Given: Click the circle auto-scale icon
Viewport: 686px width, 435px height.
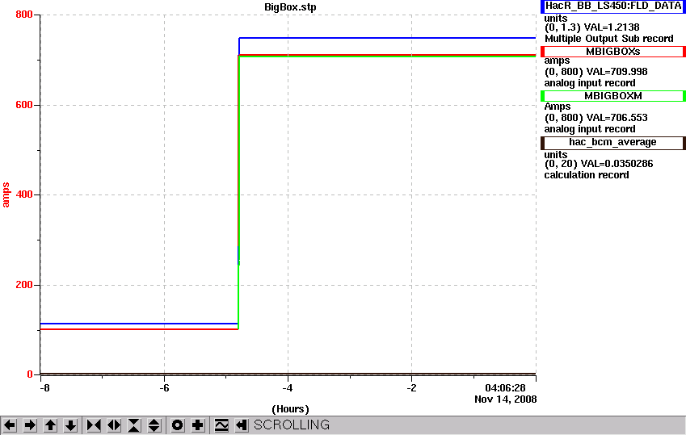Looking at the screenshot, I should (x=177, y=425).
